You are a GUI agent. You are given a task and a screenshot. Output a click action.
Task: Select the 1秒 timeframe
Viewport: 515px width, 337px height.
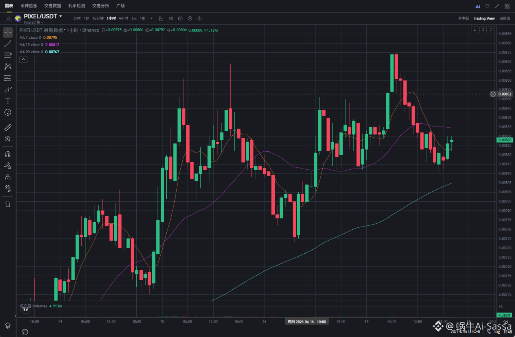(86, 18)
